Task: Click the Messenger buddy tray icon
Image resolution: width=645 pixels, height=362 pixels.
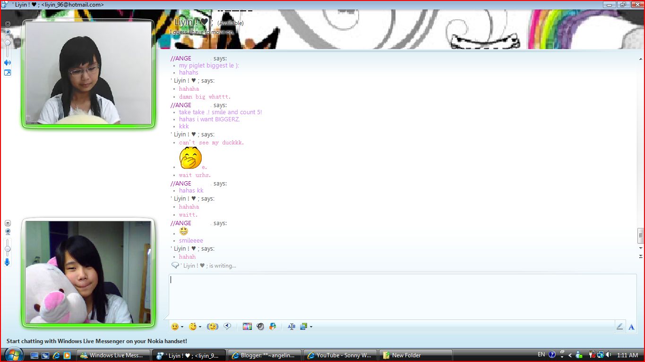Action: [x=579, y=355]
